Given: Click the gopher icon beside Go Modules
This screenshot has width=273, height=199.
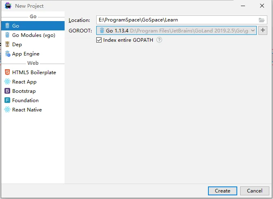Looking at the screenshot, I should click(7, 35).
